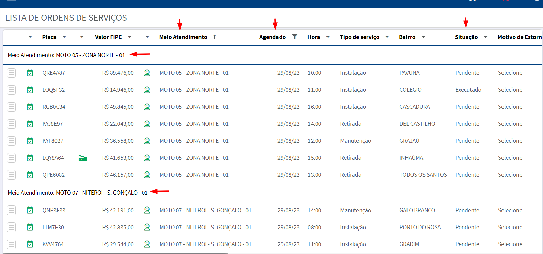
Task: Open row menu for plate KYJ8E97
Action: click(x=12, y=124)
